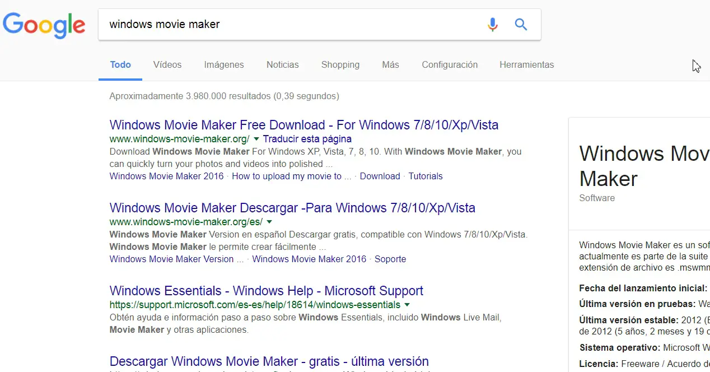The image size is (710, 372).
Task: Open 'Descargar Windows Movie Maker - gratis' result
Action: [269, 361]
